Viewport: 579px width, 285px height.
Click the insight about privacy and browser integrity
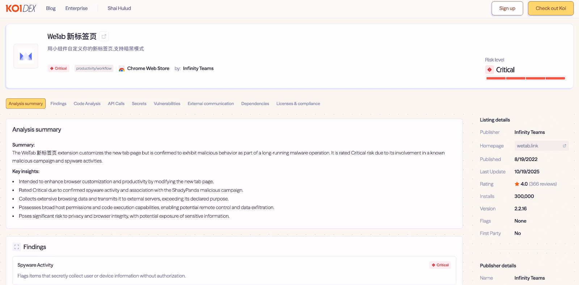coord(124,216)
